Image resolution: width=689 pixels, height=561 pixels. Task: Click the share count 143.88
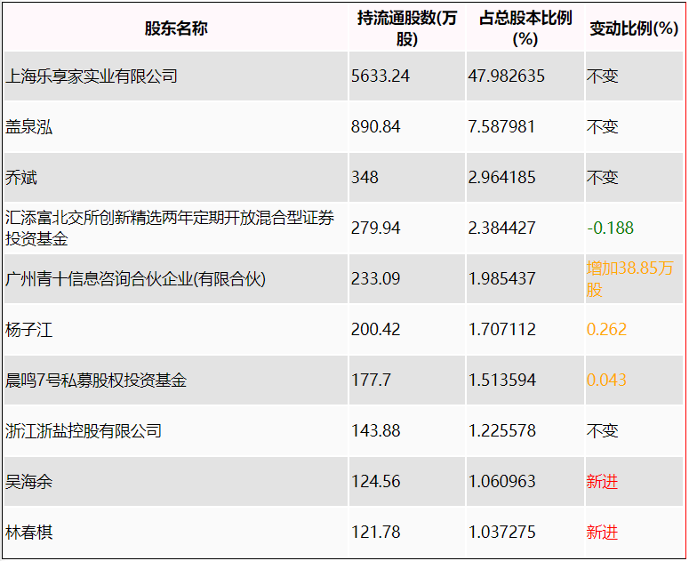[376, 430]
